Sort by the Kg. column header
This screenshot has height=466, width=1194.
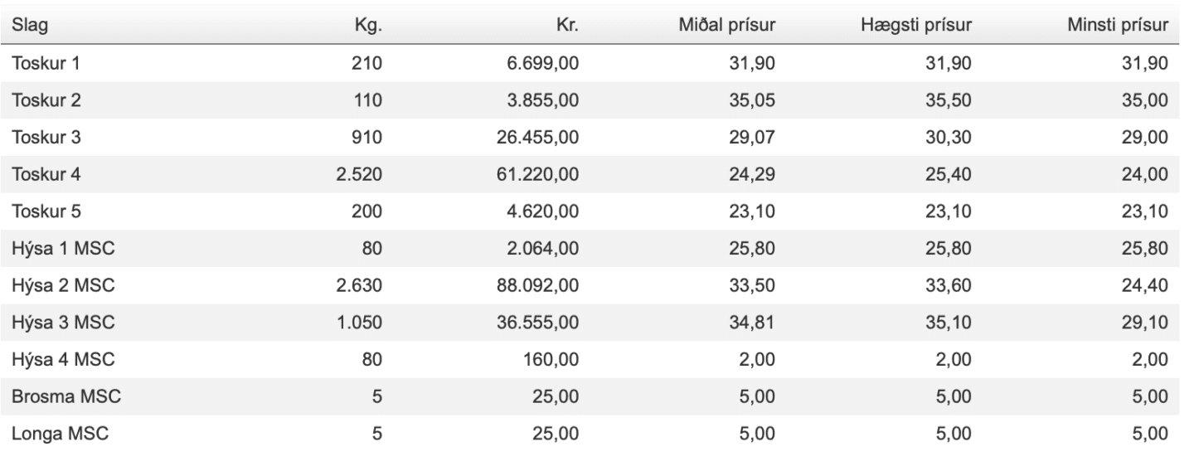pyautogui.click(x=366, y=27)
